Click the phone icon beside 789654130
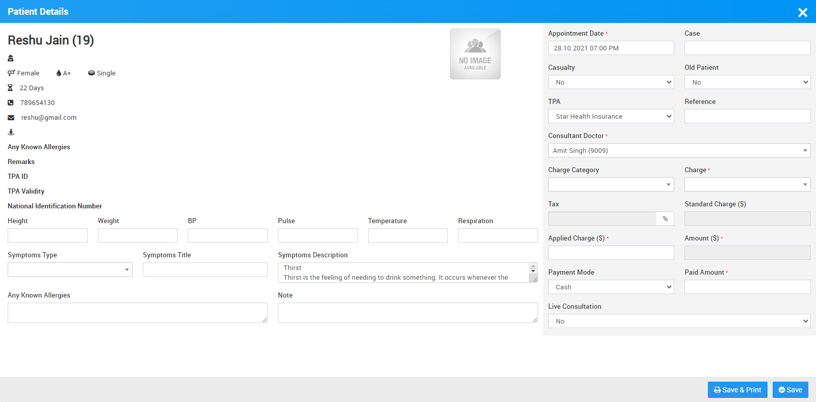 11,102
